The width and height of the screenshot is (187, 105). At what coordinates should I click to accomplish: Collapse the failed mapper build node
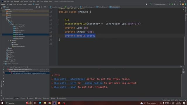click(6, 69)
